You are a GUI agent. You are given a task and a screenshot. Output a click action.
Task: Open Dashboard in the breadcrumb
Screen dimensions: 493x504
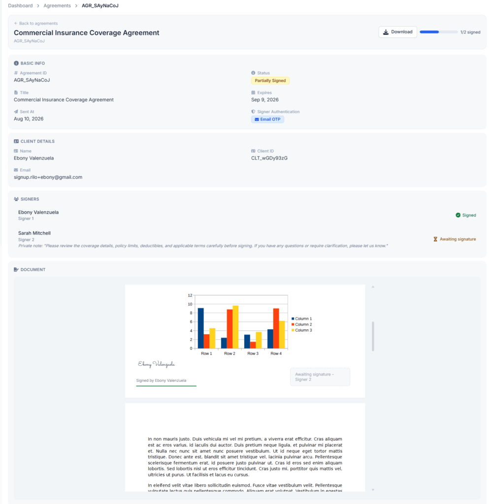point(20,6)
